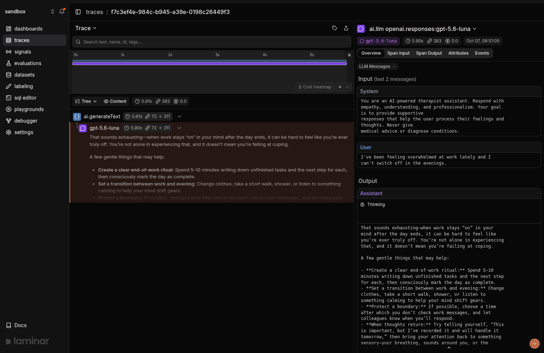Collapse the gpt-5.6-luna span chevron

(x=179, y=128)
